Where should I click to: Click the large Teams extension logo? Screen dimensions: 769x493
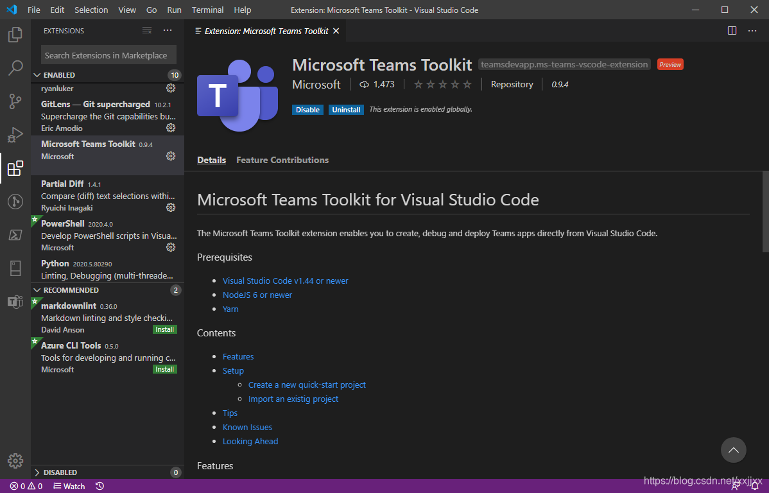click(x=238, y=96)
